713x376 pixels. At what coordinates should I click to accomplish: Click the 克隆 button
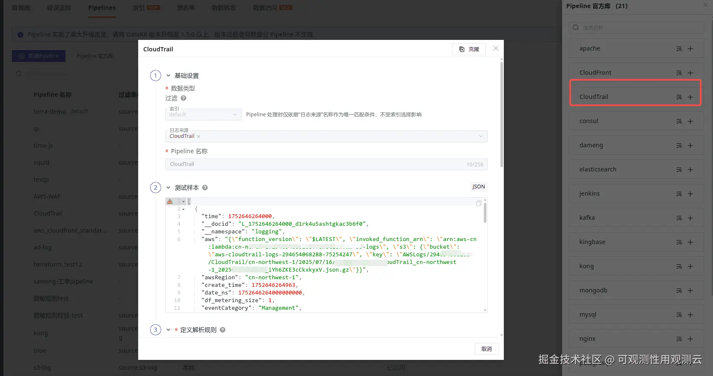[x=469, y=49]
